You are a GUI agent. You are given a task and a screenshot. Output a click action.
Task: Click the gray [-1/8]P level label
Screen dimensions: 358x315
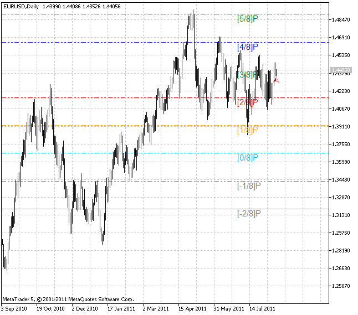tap(249, 186)
